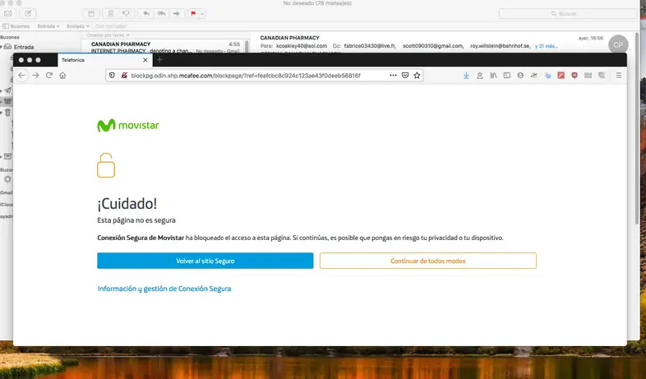Click the red pencil extension icon
Viewport: 646px width, 379px height.
(x=561, y=76)
